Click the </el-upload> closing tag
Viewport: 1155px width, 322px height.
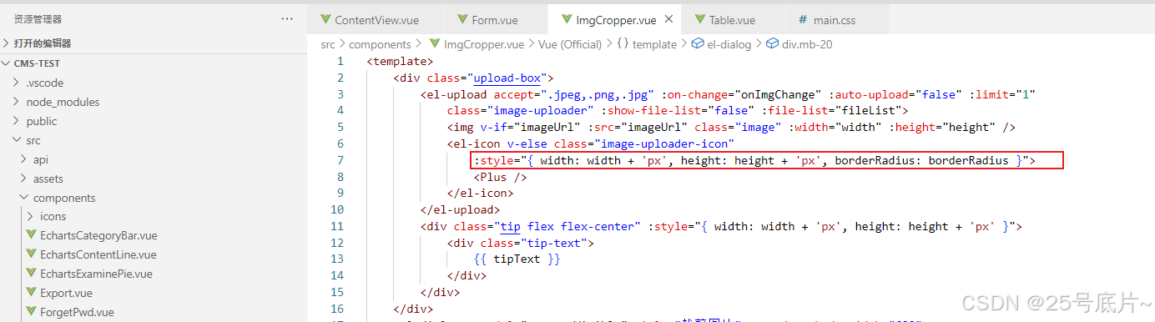461,209
